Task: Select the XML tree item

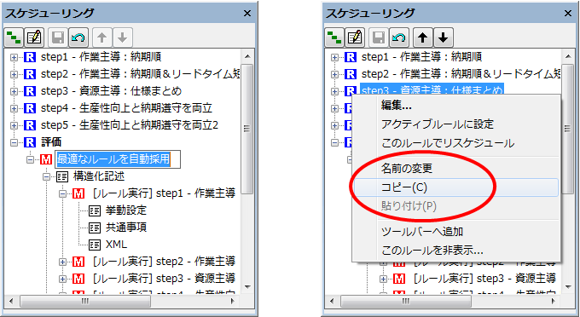Action: pos(116,245)
